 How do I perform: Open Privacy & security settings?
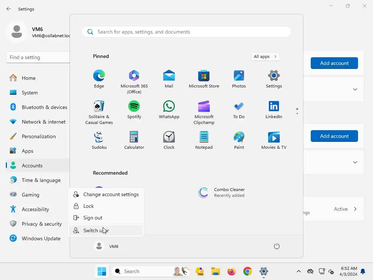pyautogui.click(x=38, y=224)
